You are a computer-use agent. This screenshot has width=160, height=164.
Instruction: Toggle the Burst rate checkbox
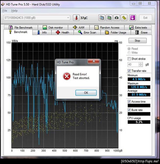tap(129, 110)
